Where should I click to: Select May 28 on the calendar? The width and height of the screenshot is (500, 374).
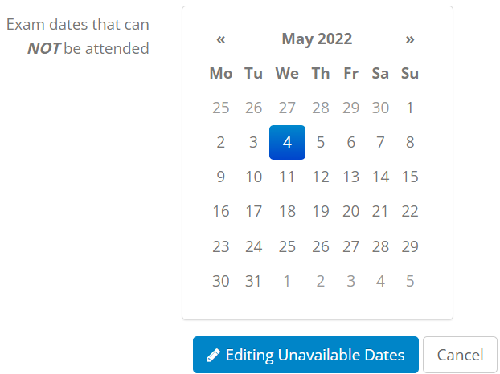[x=380, y=246]
